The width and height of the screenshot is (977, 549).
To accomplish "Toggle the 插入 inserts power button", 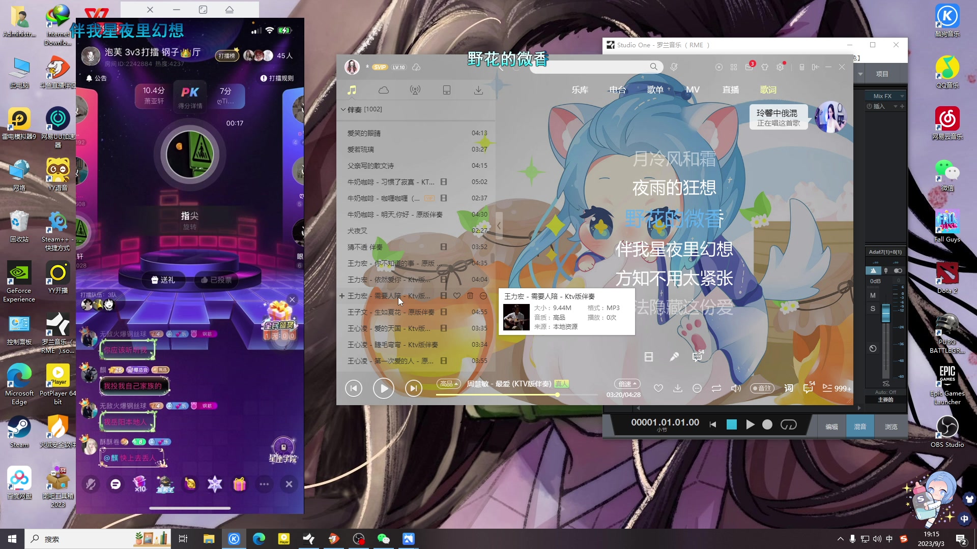I will [x=870, y=106].
